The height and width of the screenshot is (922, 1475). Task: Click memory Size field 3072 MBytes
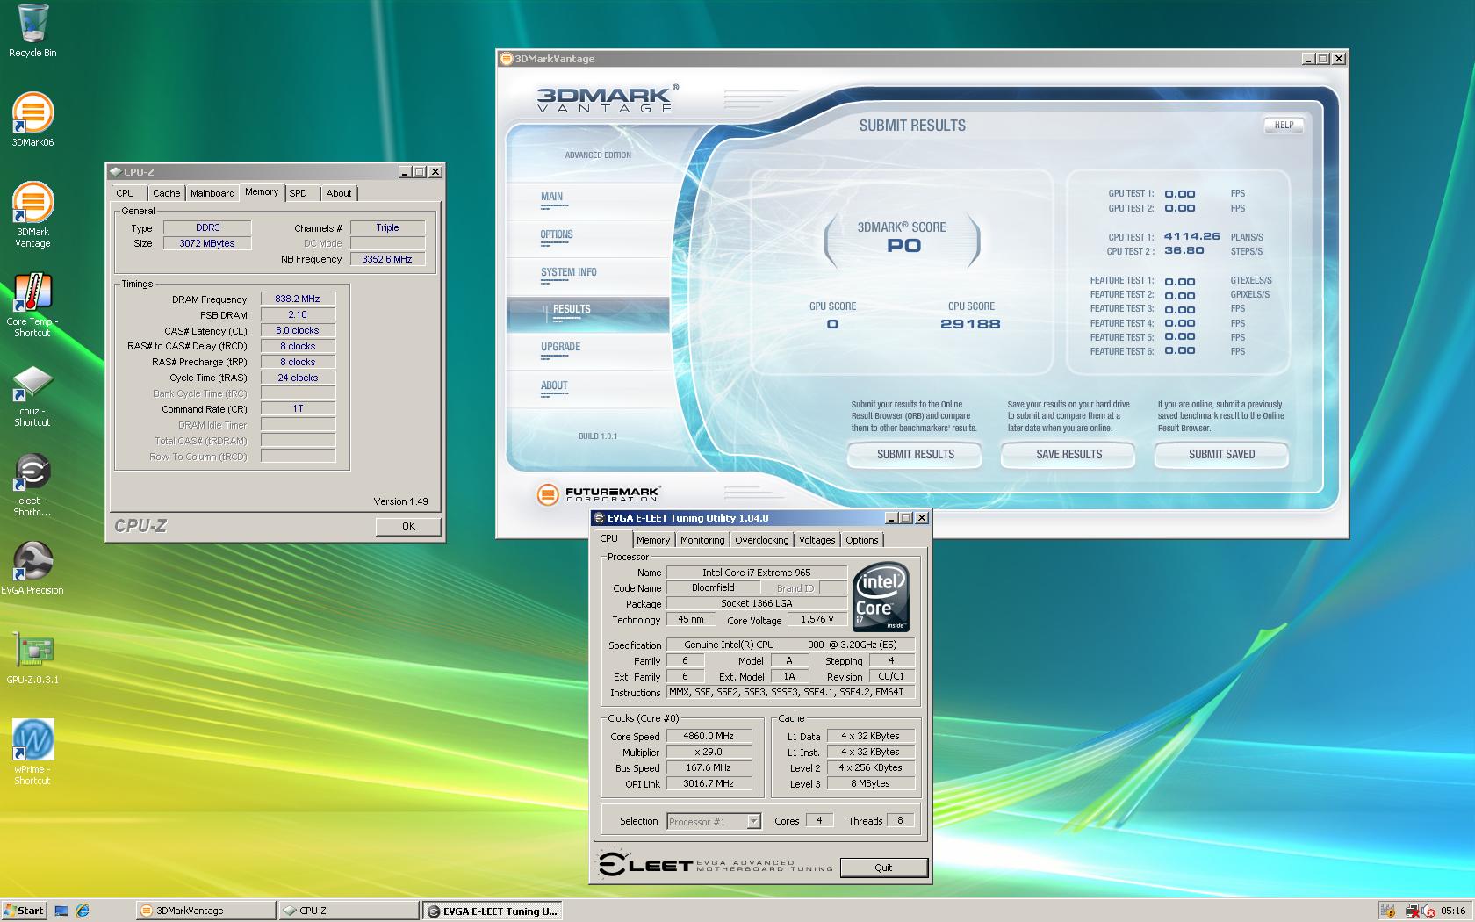pyautogui.click(x=207, y=243)
